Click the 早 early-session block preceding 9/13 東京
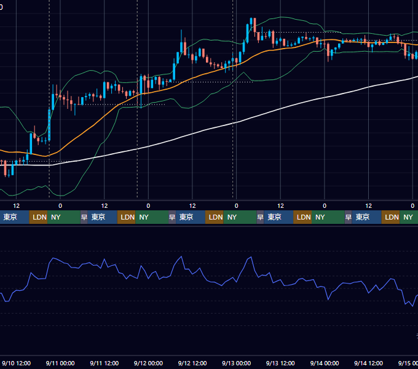This screenshot has width=418, height=369. coord(260,217)
